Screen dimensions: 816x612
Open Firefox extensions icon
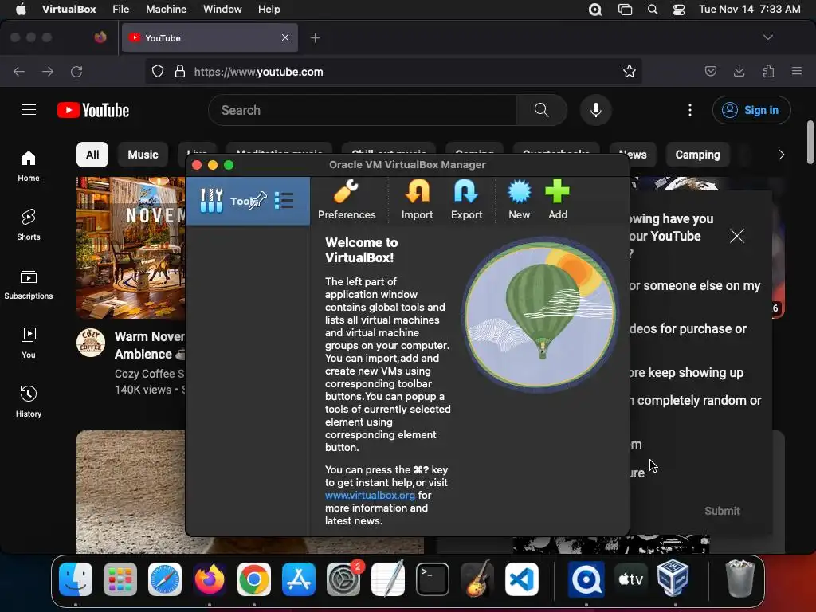pyautogui.click(x=768, y=71)
